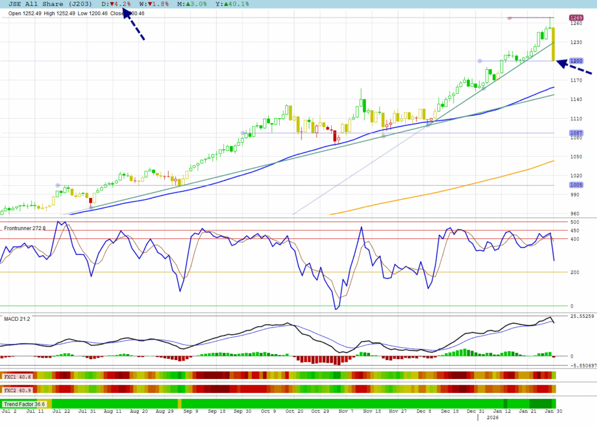This screenshot has height=428, width=597.
Task: Select the Trend Factor 36.6 label
Action: click(x=24, y=404)
